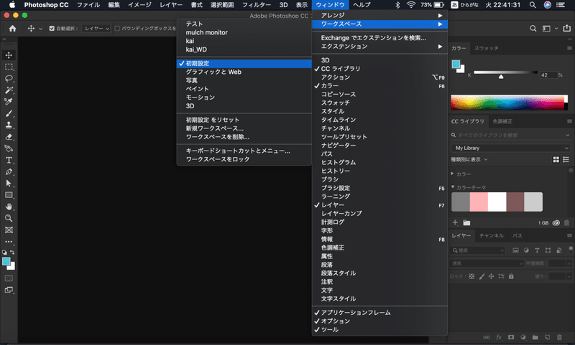Toggle the Show Bounding Box (バウンディングボックス) checkbox

117,28
